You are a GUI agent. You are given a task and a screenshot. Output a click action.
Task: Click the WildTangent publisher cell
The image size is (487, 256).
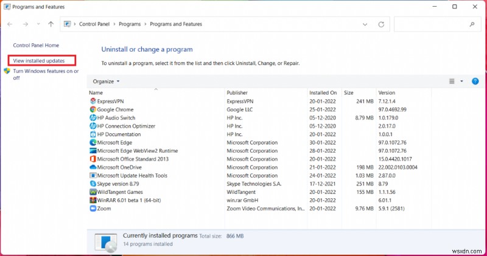point(241,192)
